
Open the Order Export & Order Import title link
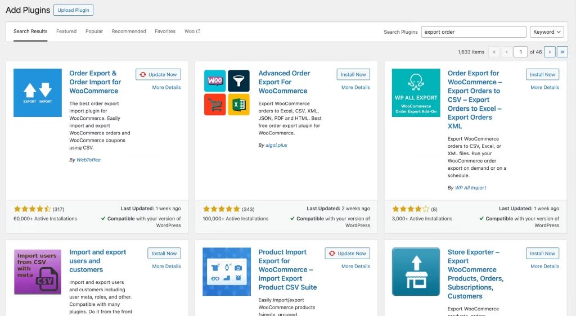(95, 82)
